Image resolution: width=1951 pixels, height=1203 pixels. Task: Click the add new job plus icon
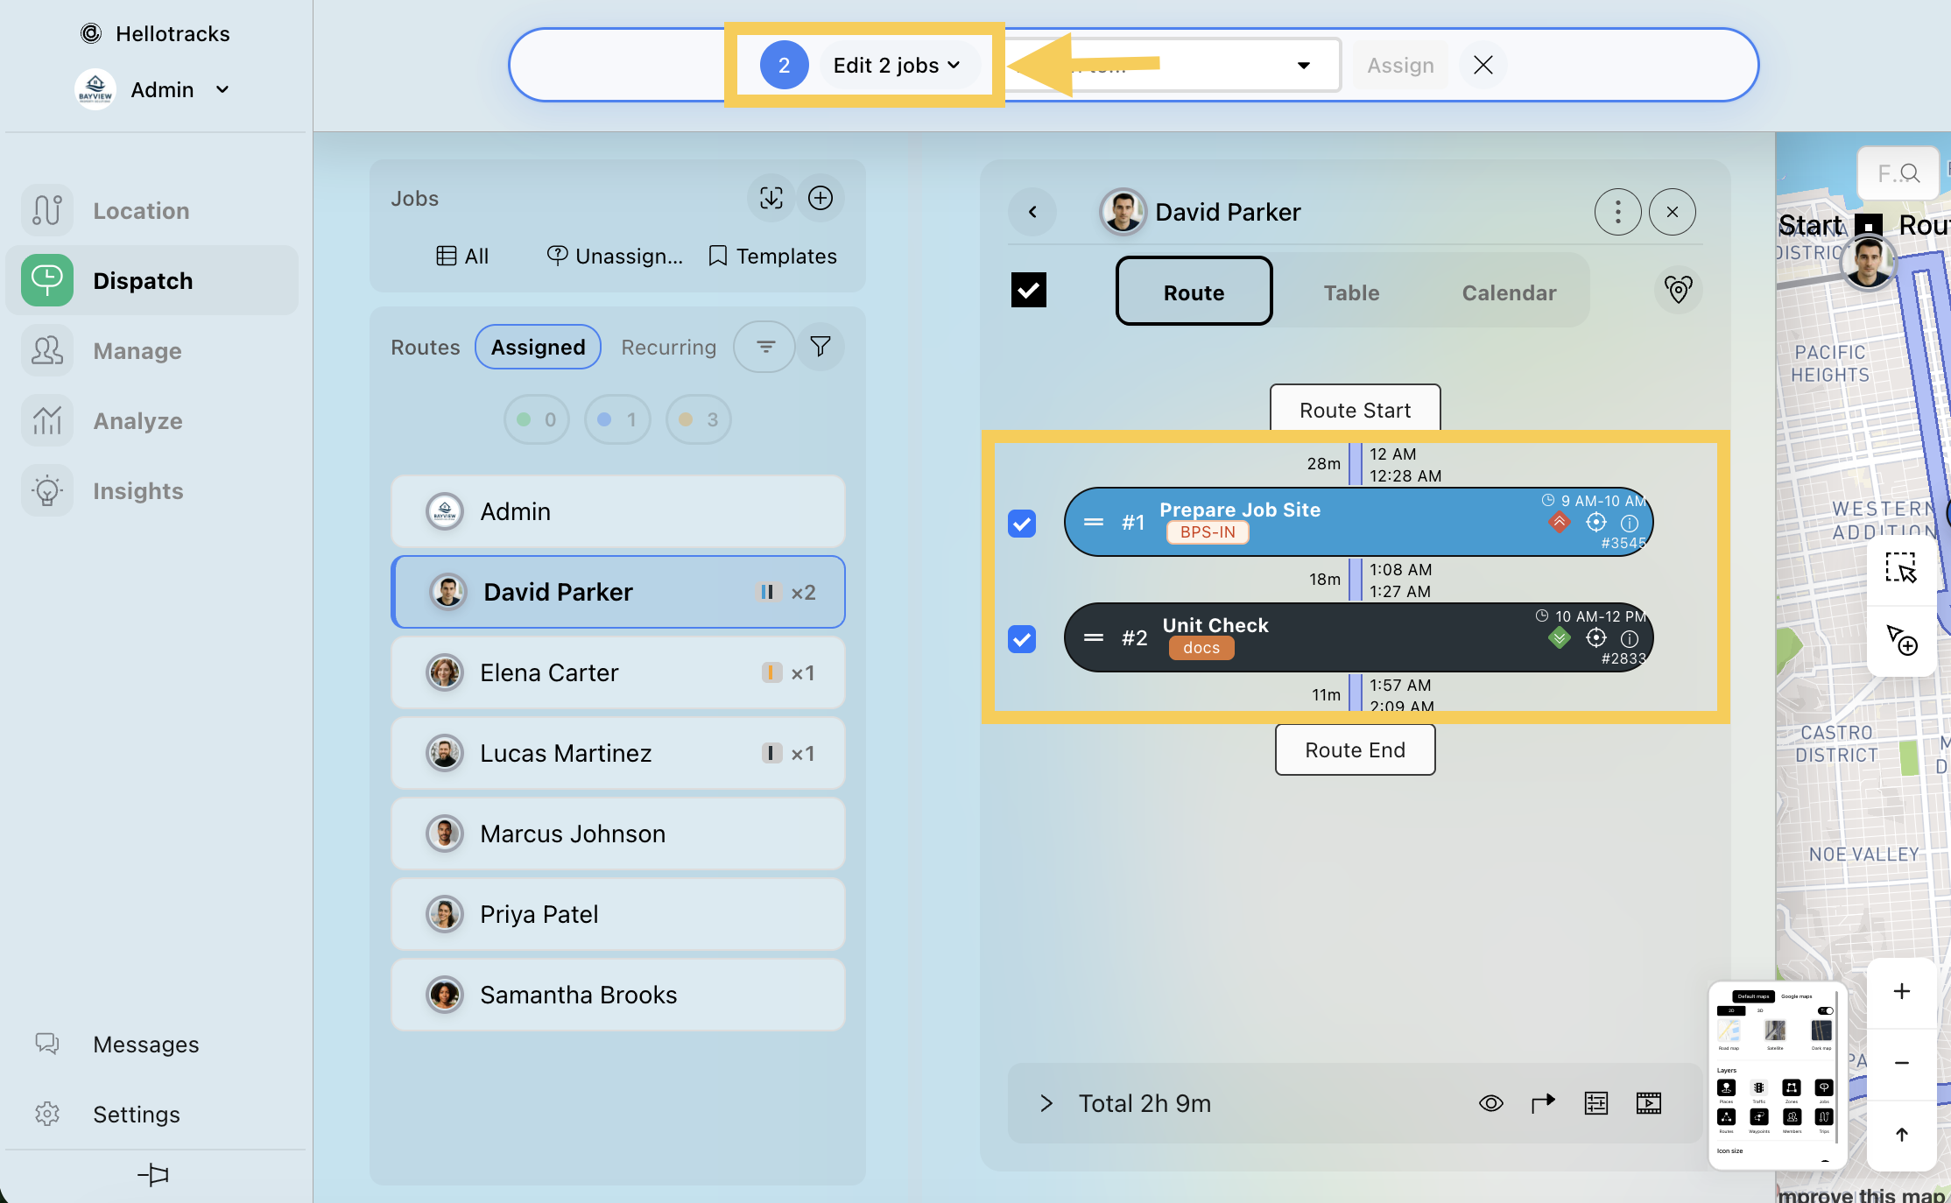click(x=820, y=198)
